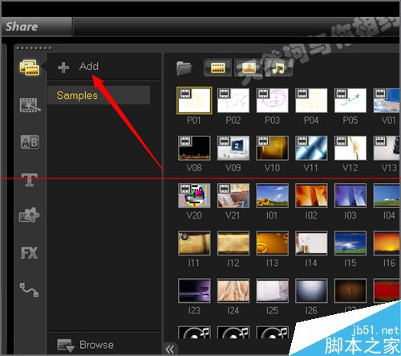Open the Graphic library sidebar icon
The height and width of the screenshot is (356, 401).
click(x=30, y=215)
